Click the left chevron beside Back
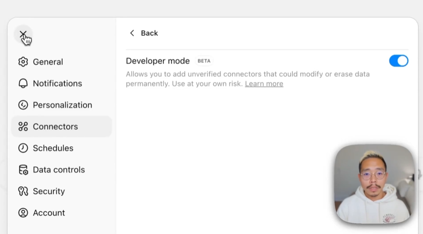Image resolution: width=423 pixels, height=234 pixels. 132,33
